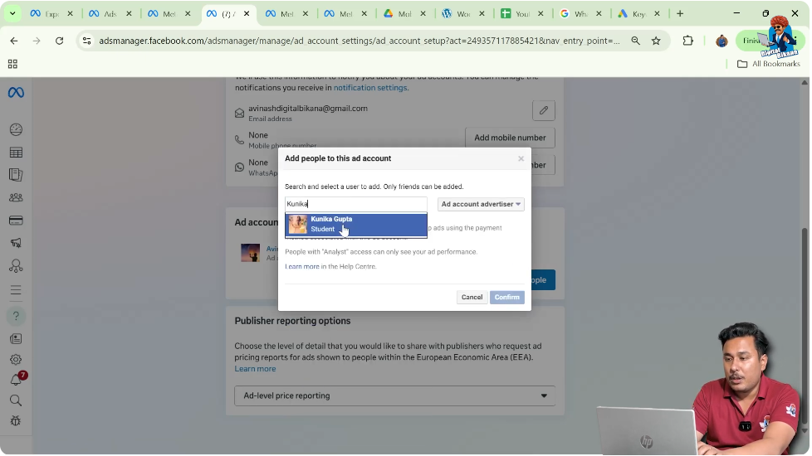Screen dimensions: 812x456
Task: Open news feed icon in sidebar
Action: 16,338
